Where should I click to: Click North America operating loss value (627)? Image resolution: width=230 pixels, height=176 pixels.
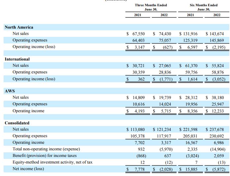pyautogui.click(x=166, y=47)
